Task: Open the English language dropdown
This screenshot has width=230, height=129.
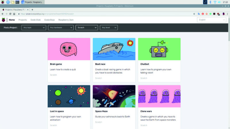Action: coord(212,20)
